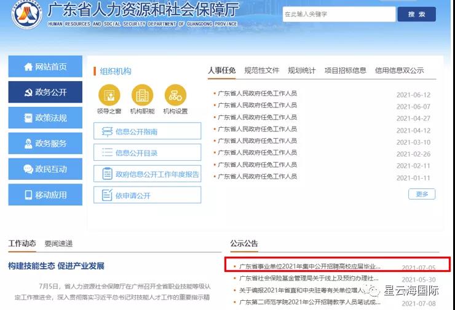Screen dimensions: 455x310
Task: Click the keyword search input field
Action: [x=339, y=14]
